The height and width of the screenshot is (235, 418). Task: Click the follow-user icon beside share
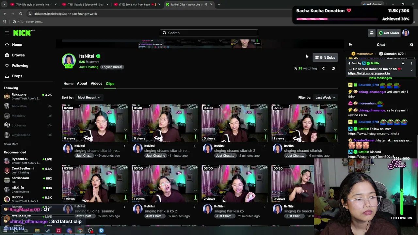pyautogui.click(x=333, y=68)
